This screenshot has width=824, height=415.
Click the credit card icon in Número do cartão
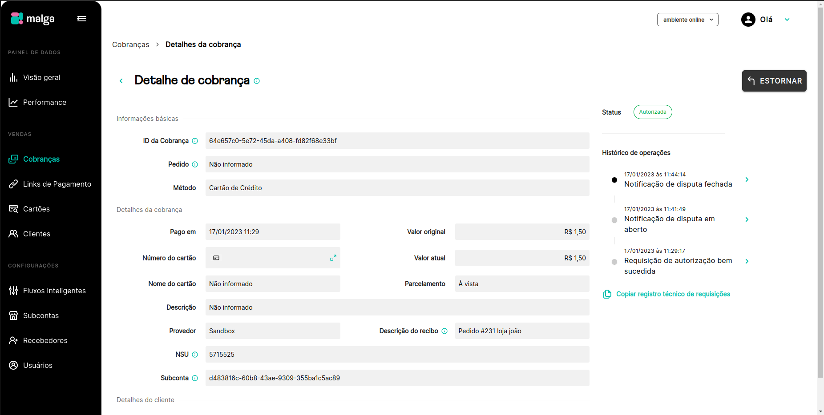[216, 258]
